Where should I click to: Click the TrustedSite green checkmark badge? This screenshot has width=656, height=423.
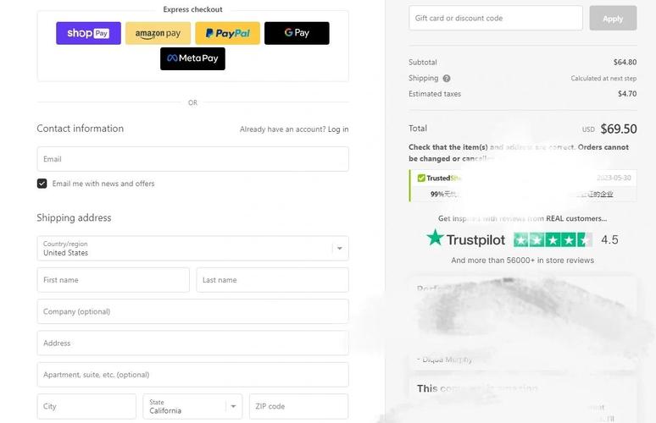coord(421,179)
